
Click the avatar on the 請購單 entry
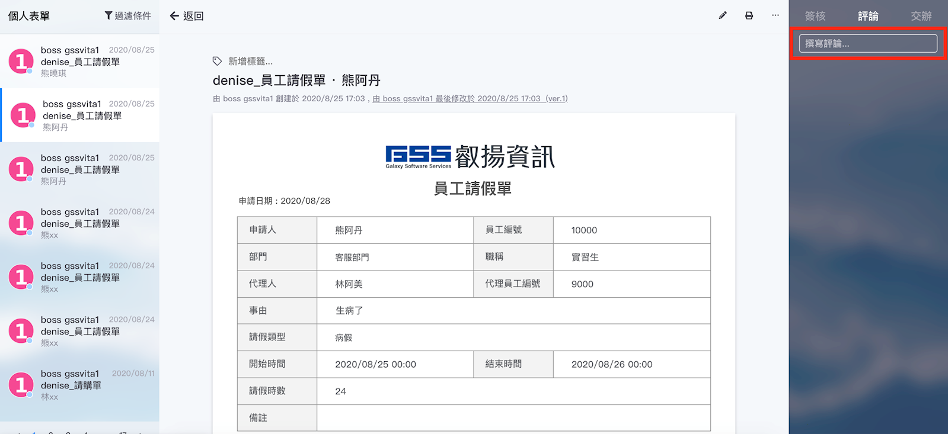tap(21, 385)
